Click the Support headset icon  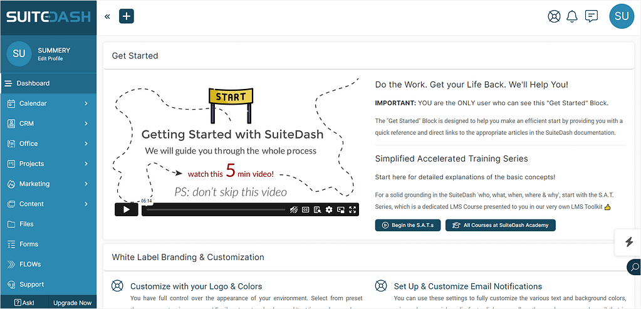click(11, 285)
